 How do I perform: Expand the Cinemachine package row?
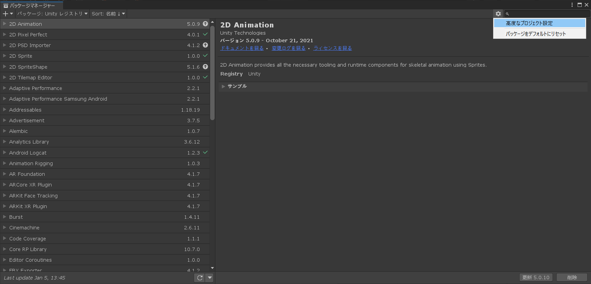pyautogui.click(x=4, y=227)
